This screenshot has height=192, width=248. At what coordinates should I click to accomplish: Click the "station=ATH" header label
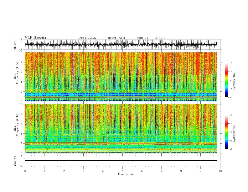click(x=116, y=38)
